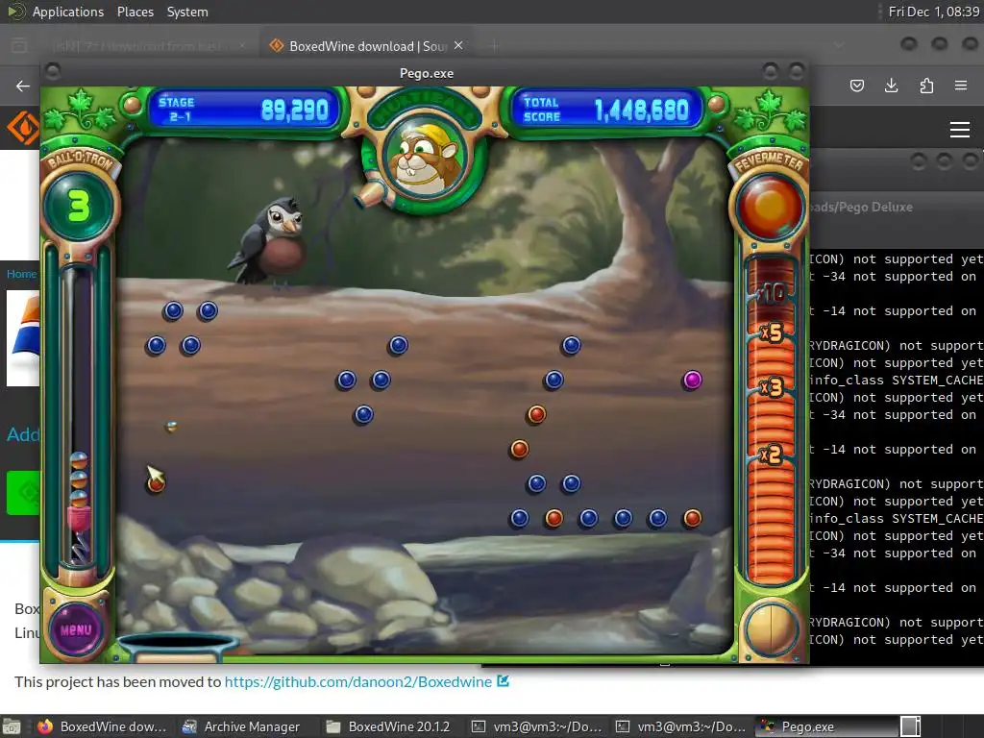Click the Ball-O-Tron counter showing 3

(79, 206)
